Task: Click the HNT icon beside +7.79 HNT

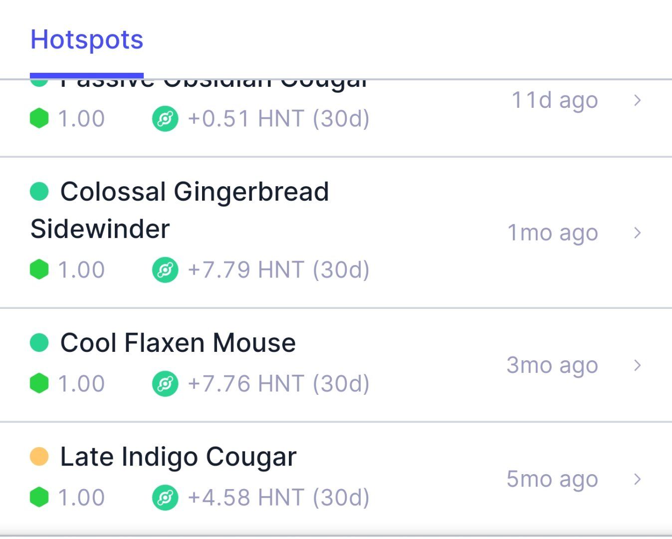Action: tap(165, 269)
